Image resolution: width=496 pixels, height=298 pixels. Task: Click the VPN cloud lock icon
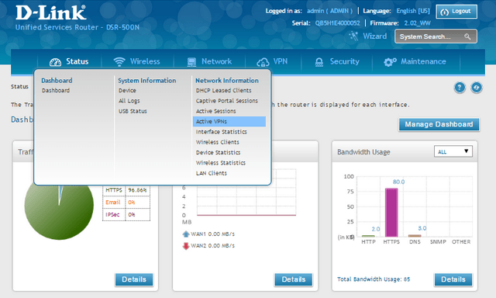(x=263, y=62)
